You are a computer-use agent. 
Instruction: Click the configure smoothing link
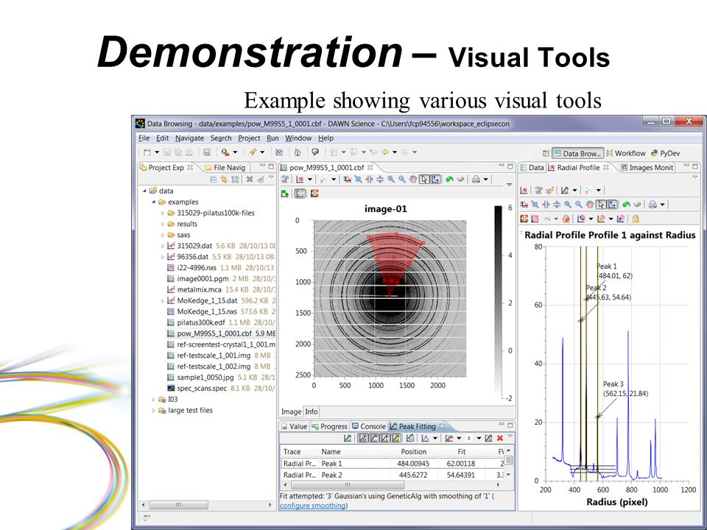pos(313,506)
